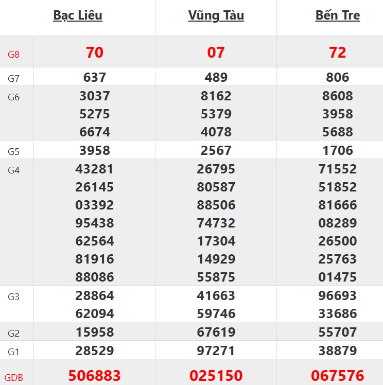
Task: Select Bến Tre G8 number 72
Action: pyautogui.click(x=337, y=52)
